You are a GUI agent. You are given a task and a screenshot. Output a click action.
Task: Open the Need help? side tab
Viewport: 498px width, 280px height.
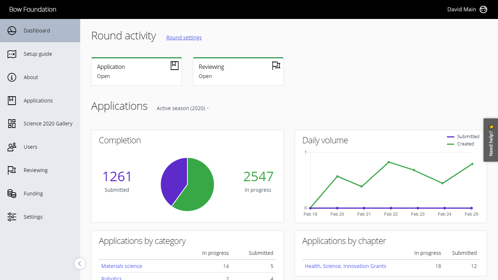pos(491,140)
